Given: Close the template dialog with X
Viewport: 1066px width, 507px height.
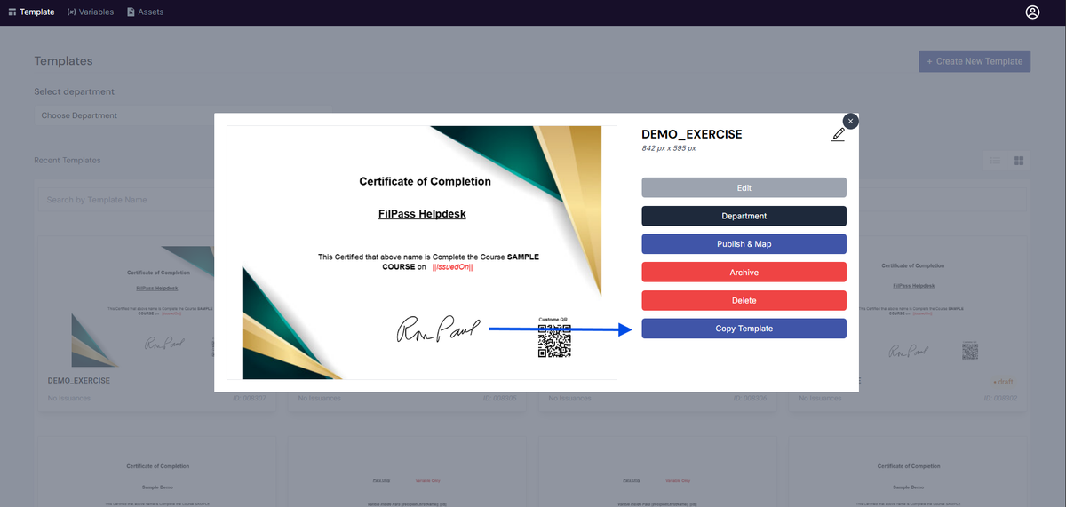Looking at the screenshot, I should (x=850, y=121).
